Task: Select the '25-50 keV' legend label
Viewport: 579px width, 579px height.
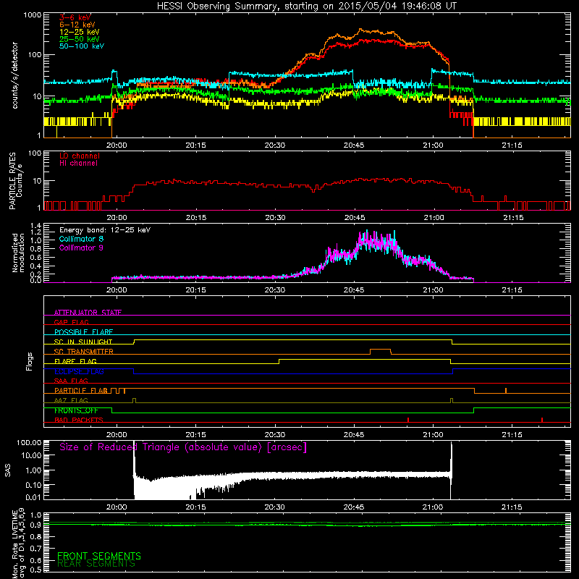Action: coord(80,39)
